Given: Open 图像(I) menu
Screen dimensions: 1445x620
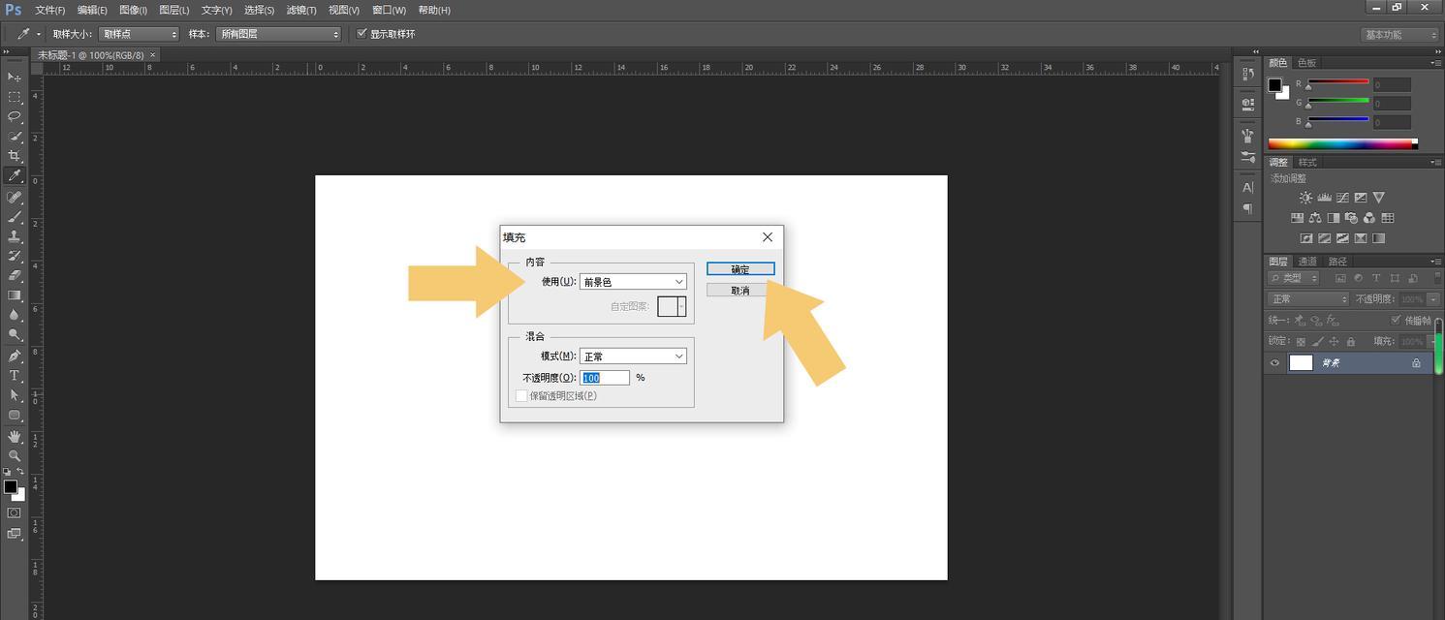Looking at the screenshot, I should pos(133,10).
